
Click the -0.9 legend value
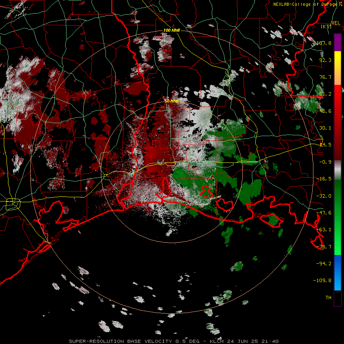[325, 162]
